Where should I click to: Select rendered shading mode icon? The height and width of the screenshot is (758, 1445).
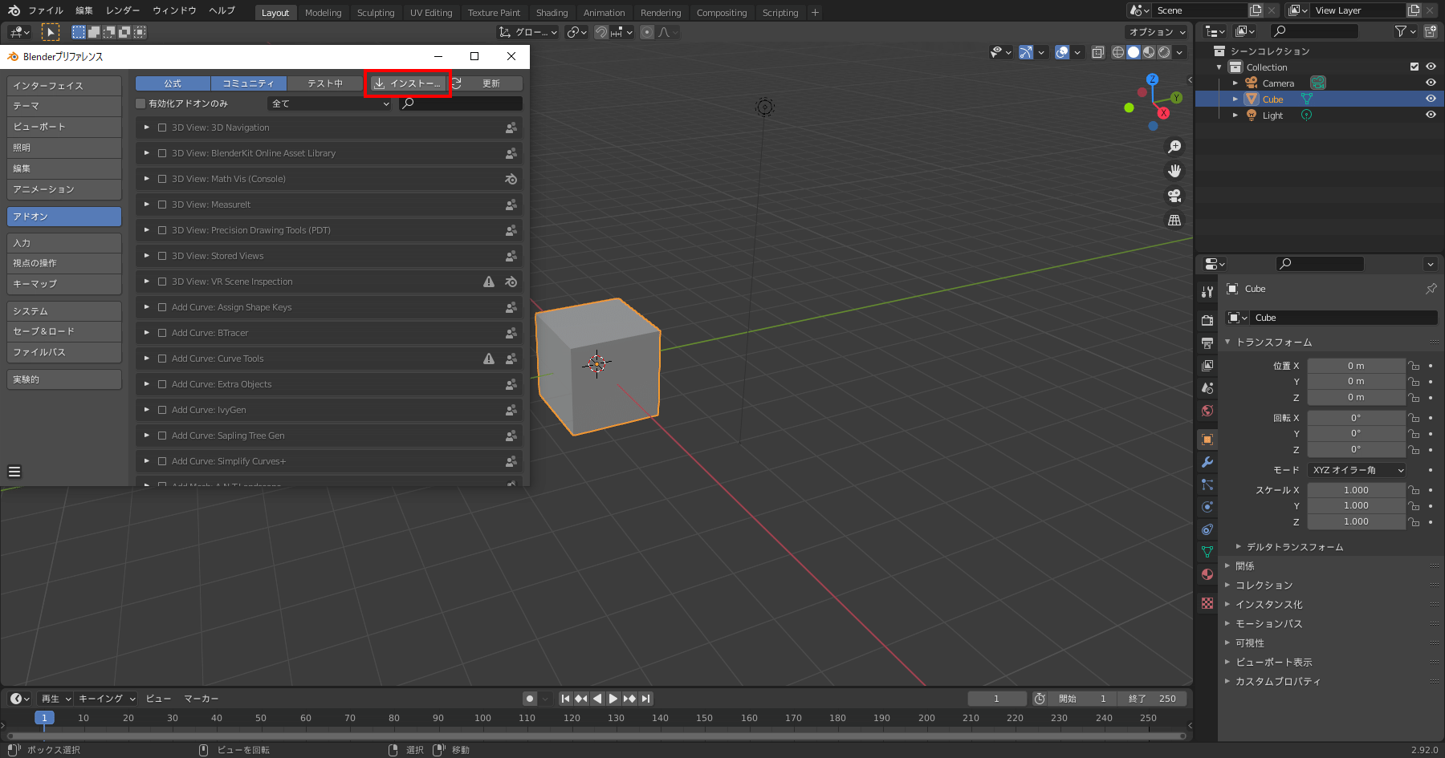point(1164,52)
